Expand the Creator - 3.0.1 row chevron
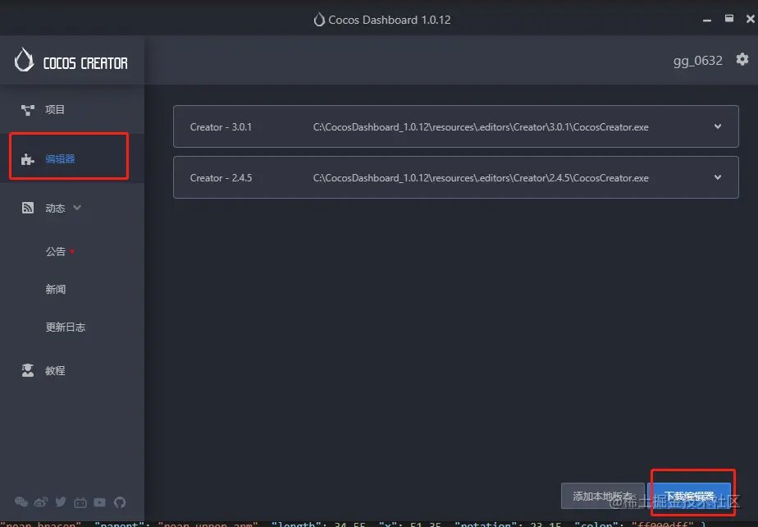The width and height of the screenshot is (758, 527). [x=718, y=126]
